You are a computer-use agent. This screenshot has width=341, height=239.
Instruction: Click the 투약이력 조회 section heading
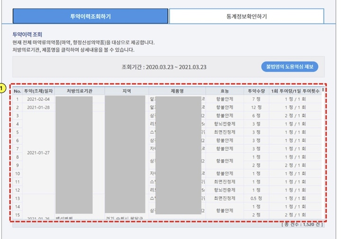point(27,35)
